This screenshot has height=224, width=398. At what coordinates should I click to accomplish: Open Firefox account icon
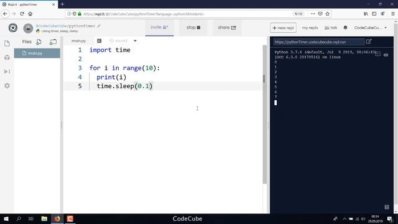(382, 14)
